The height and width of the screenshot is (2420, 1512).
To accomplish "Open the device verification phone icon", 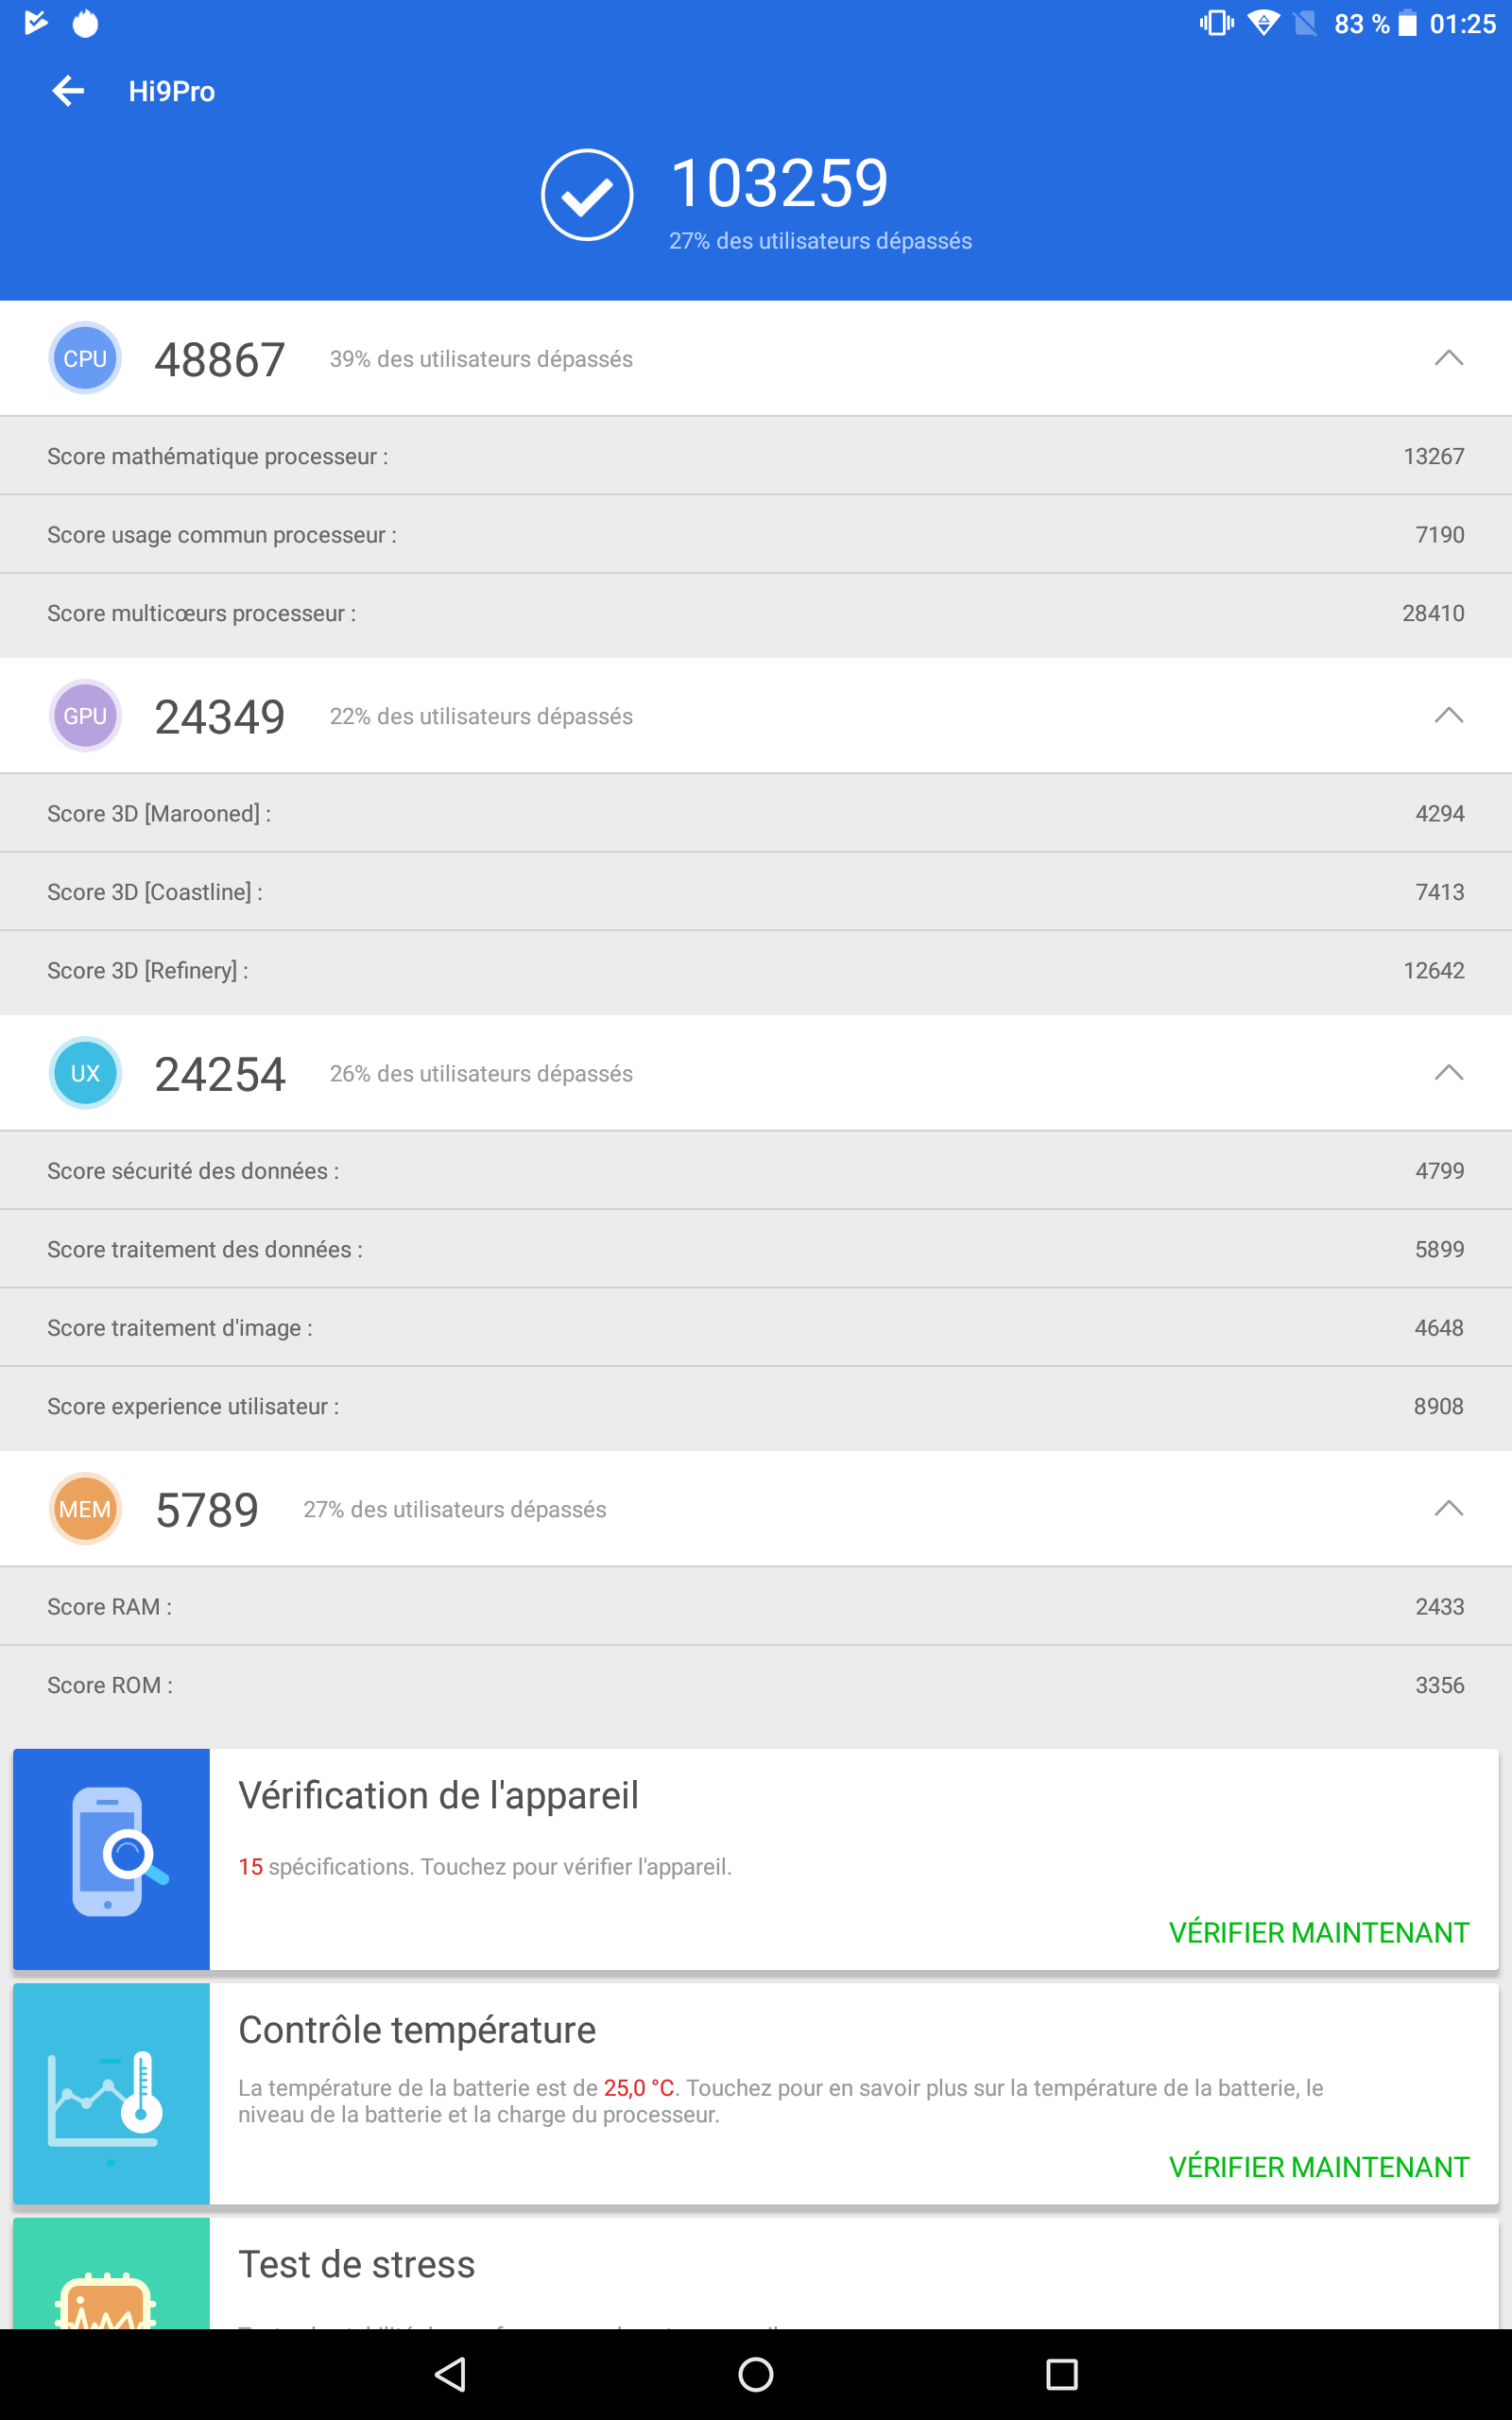I will 111,1858.
